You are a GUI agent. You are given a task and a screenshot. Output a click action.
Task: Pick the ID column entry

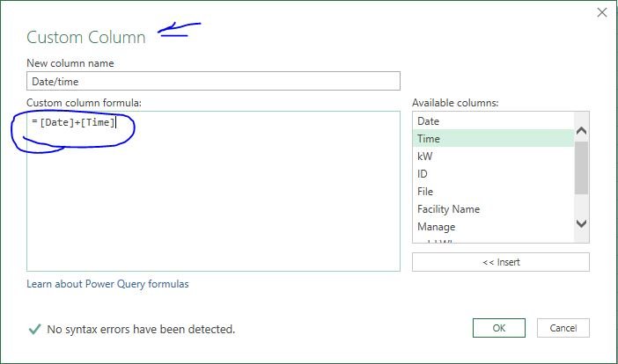pos(491,174)
